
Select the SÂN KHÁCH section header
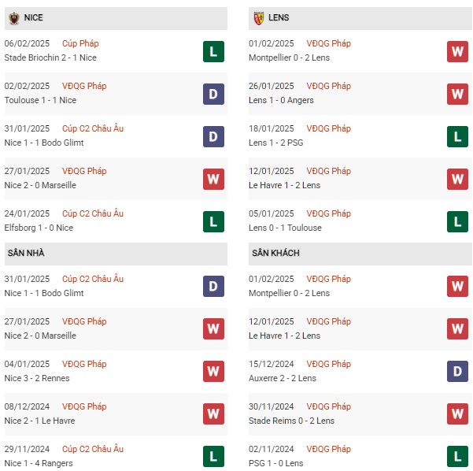click(360, 253)
